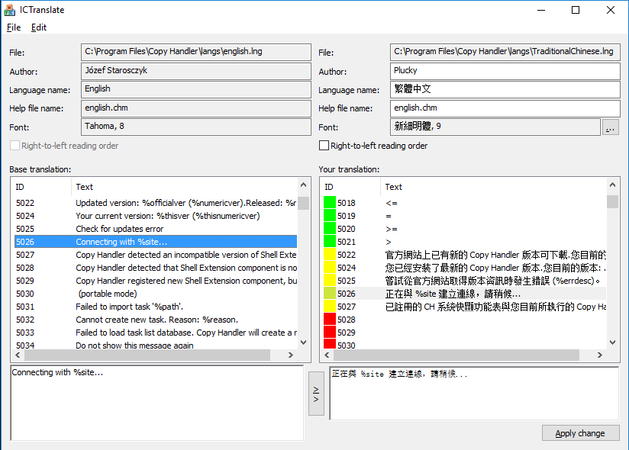Minimize the ICTranslate window
This screenshot has height=450, width=629.
click(541, 10)
